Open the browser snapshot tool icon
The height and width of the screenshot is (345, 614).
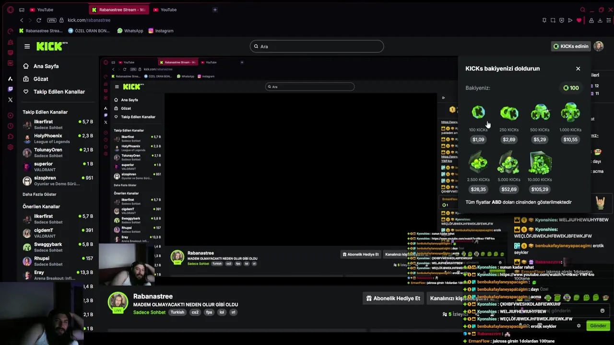[x=553, y=20]
